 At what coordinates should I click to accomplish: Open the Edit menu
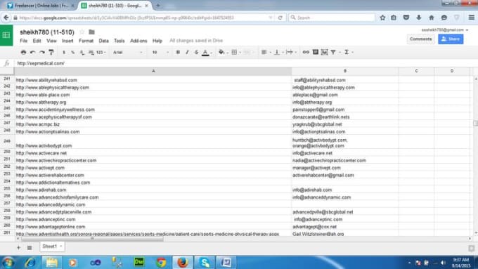click(37, 41)
